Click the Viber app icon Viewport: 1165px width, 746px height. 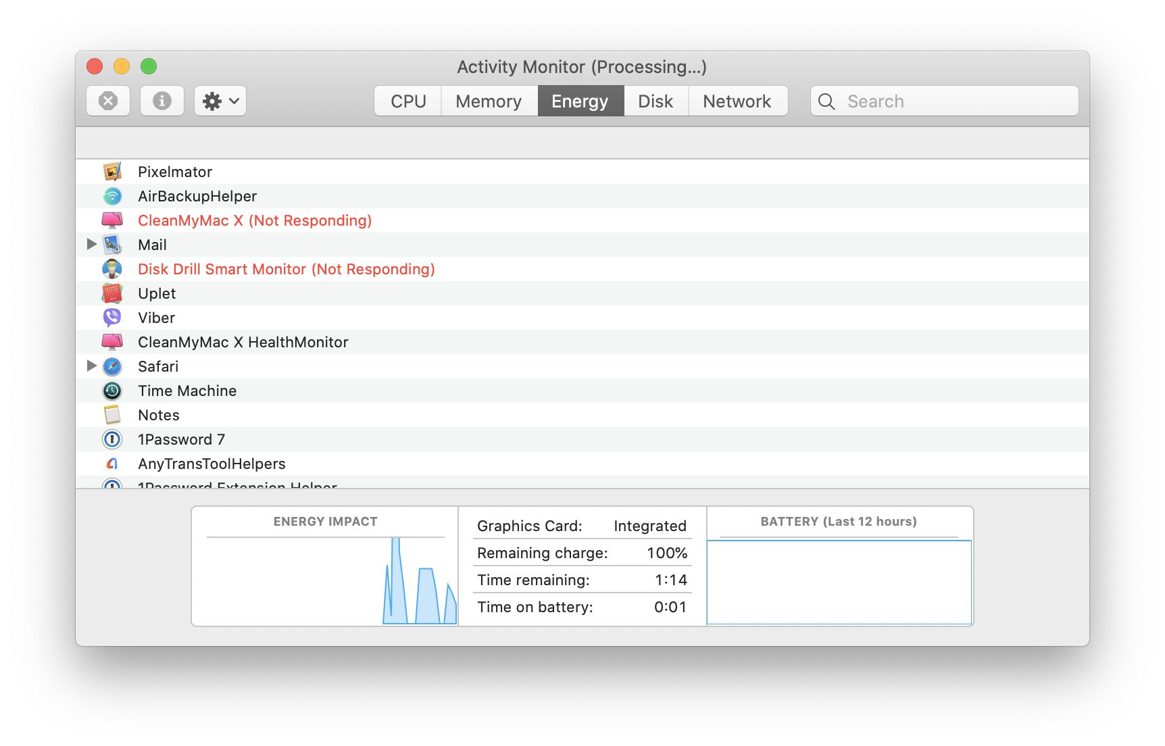point(112,318)
